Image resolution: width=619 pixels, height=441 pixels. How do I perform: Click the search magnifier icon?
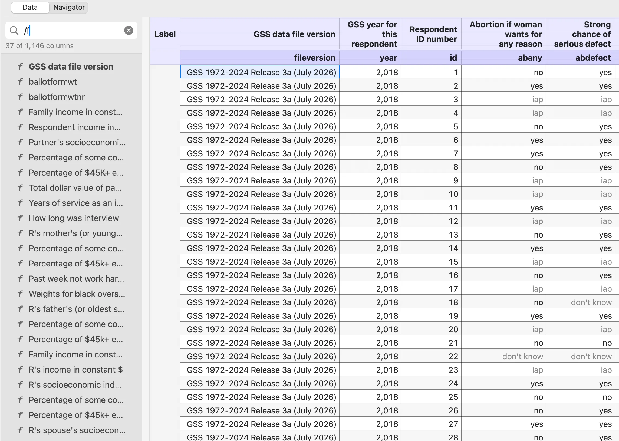coord(14,30)
